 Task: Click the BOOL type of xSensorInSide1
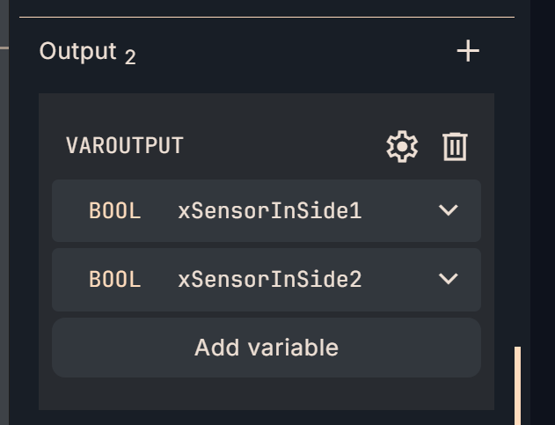(114, 211)
